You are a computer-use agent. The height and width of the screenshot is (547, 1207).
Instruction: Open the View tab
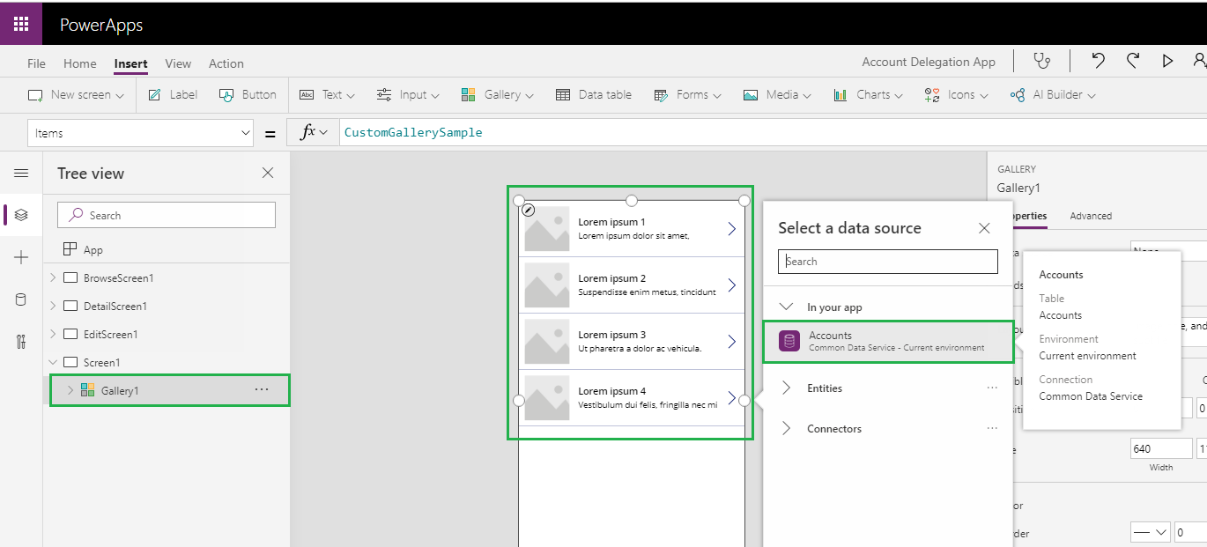[x=178, y=63]
